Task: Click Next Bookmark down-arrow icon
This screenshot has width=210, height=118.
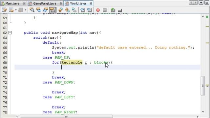Action: click(67, 10)
